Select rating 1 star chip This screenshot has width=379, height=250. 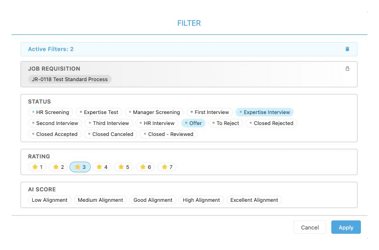[37, 167]
